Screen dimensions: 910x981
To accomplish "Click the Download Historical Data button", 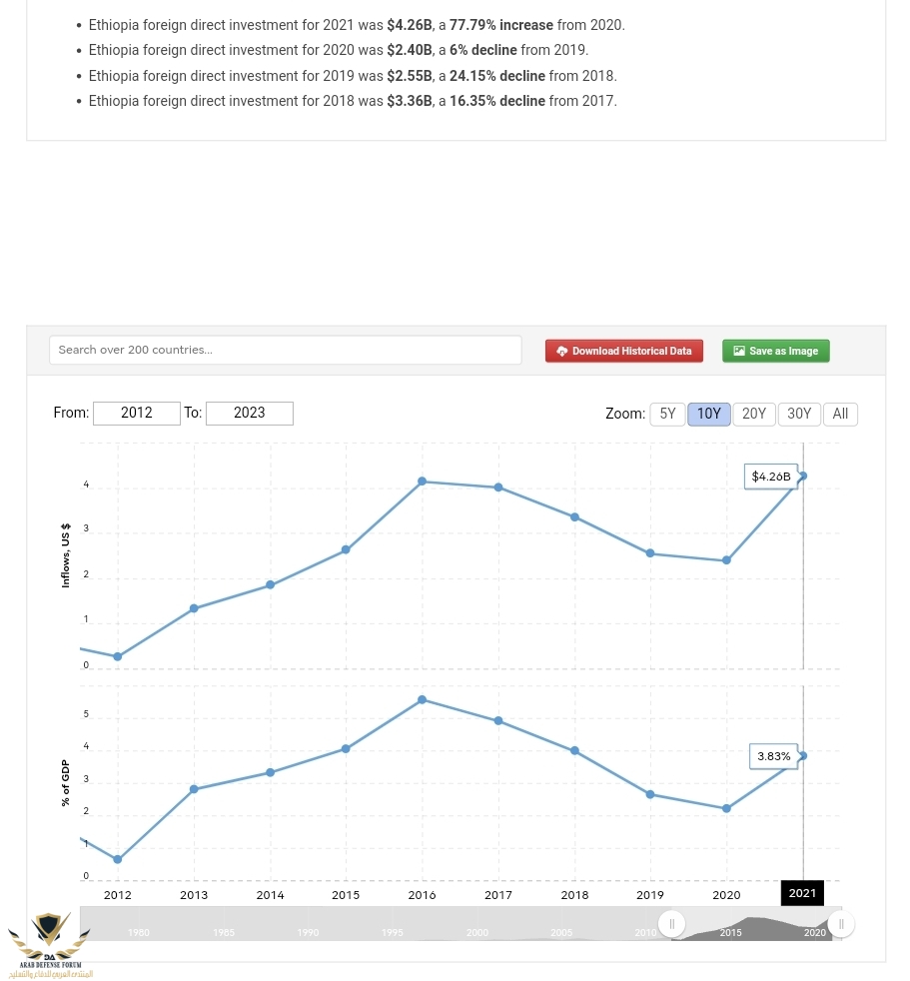I will click(x=624, y=351).
